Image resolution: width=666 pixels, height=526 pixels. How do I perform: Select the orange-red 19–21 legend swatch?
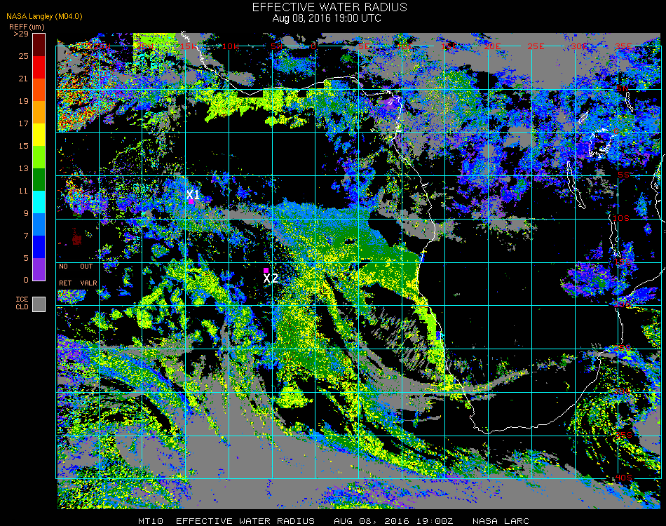[x=39, y=90]
